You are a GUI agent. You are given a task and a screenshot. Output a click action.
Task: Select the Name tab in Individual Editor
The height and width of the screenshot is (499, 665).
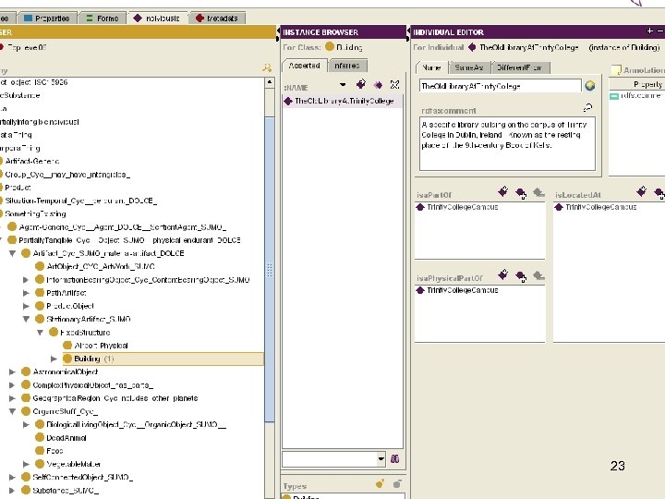pos(431,67)
